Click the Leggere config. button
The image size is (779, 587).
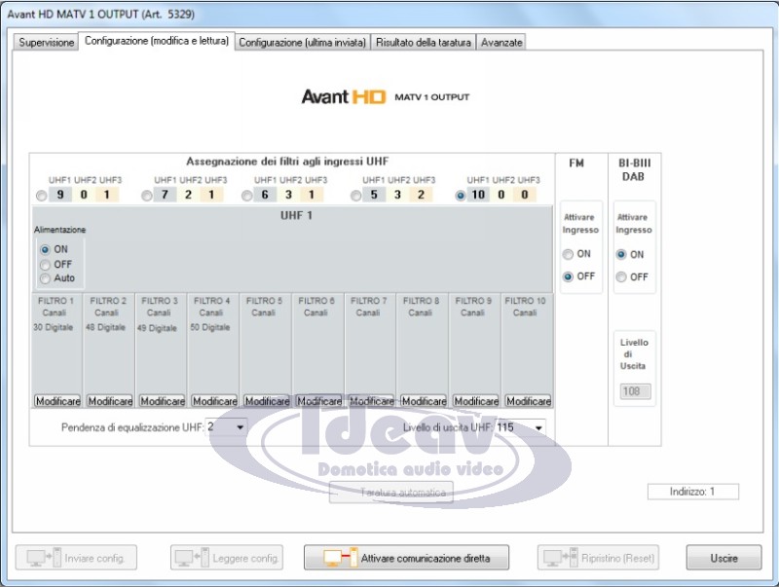(227, 558)
